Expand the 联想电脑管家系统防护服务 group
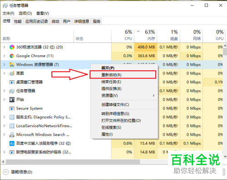The height and width of the screenshot is (180, 227). [4, 152]
